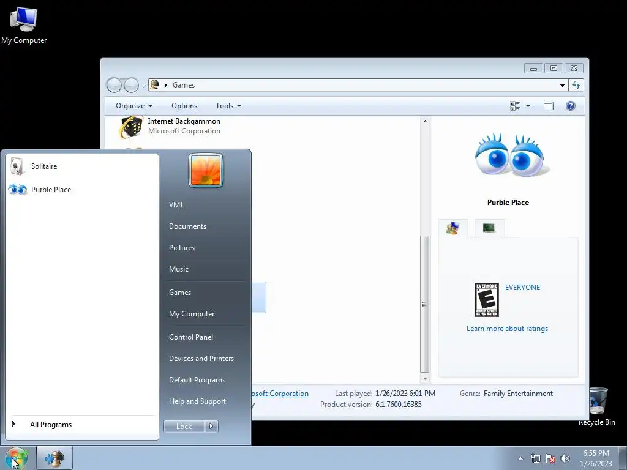Open the shutdown options arrow beside Lock

click(211, 427)
